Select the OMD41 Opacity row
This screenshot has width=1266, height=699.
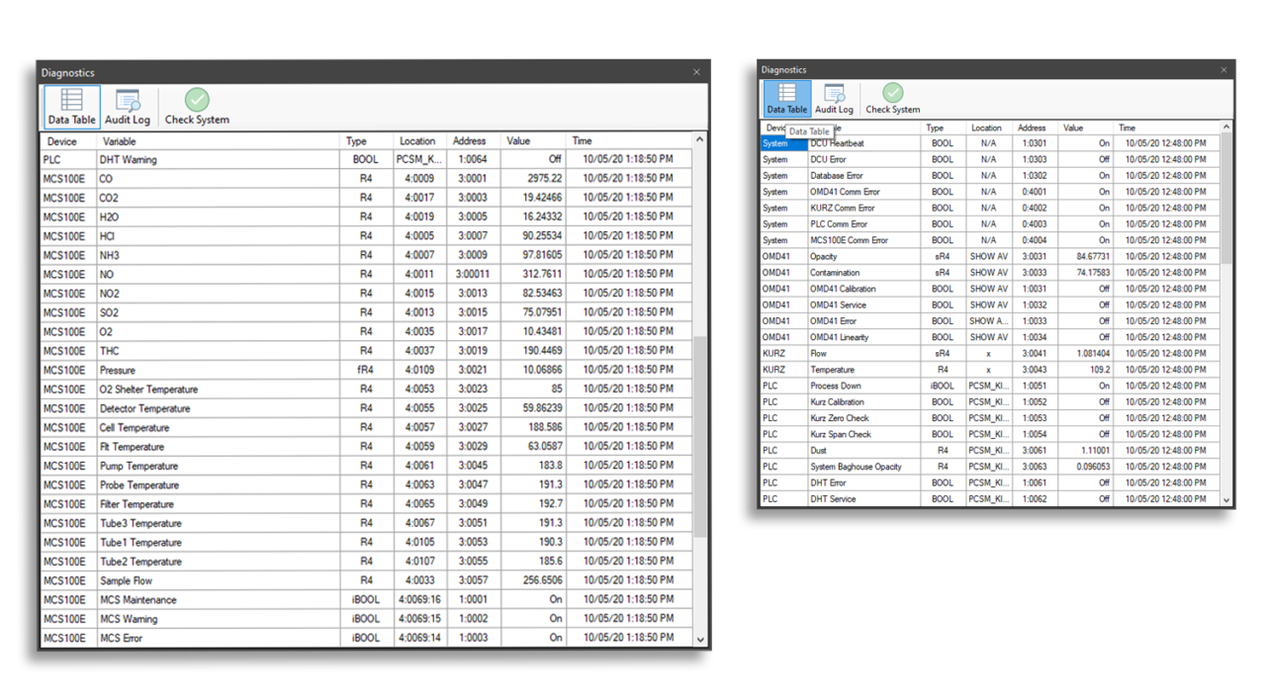pyautogui.click(x=990, y=256)
